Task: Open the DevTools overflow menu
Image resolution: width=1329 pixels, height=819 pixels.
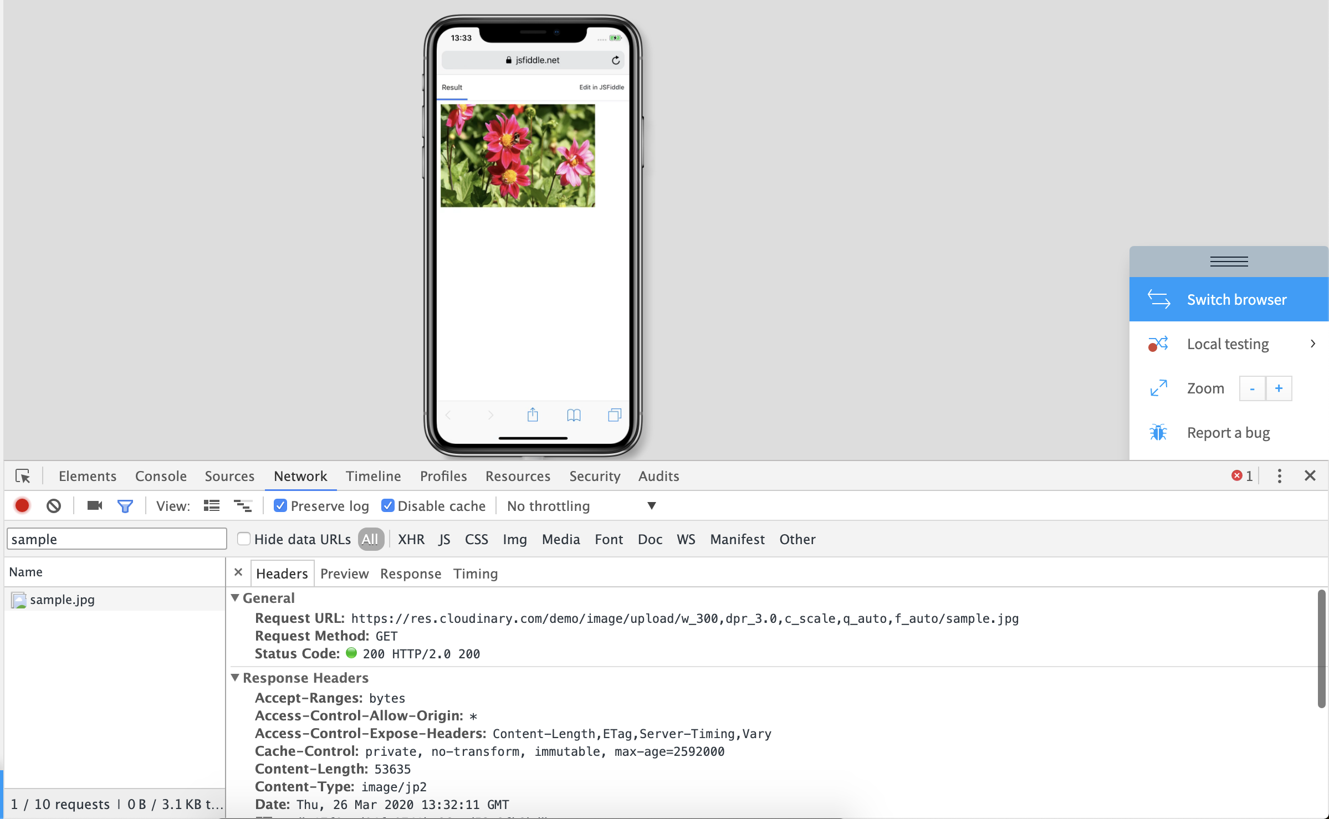Action: pyautogui.click(x=1279, y=475)
